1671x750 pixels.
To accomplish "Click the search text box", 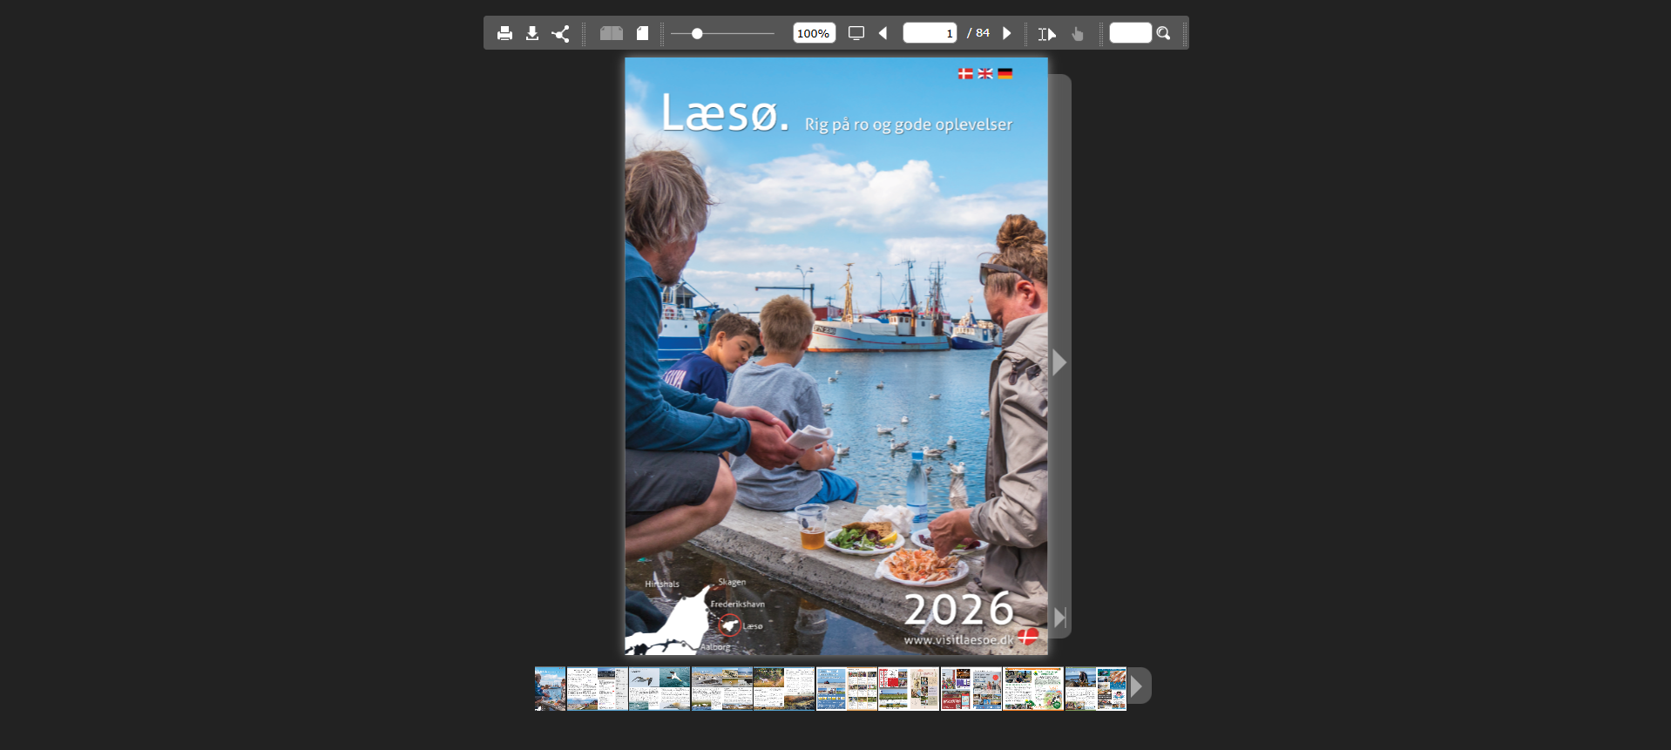I will tap(1130, 34).
